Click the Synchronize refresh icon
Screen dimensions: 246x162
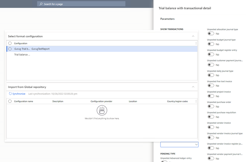click(x=10, y=94)
